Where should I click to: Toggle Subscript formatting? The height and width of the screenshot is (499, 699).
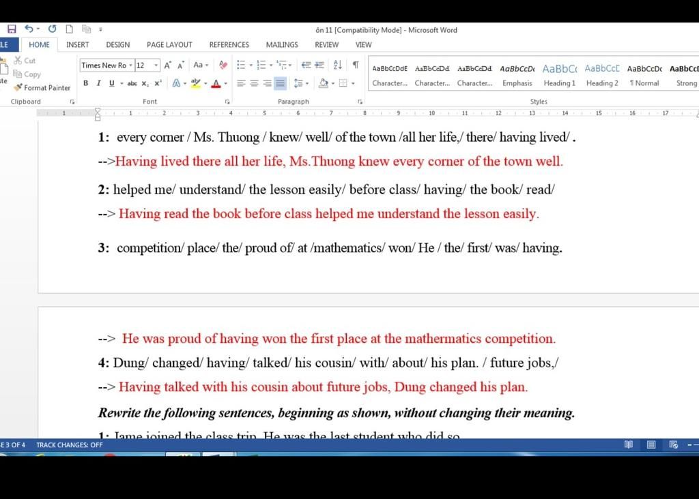pyautogui.click(x=145, y=83)
